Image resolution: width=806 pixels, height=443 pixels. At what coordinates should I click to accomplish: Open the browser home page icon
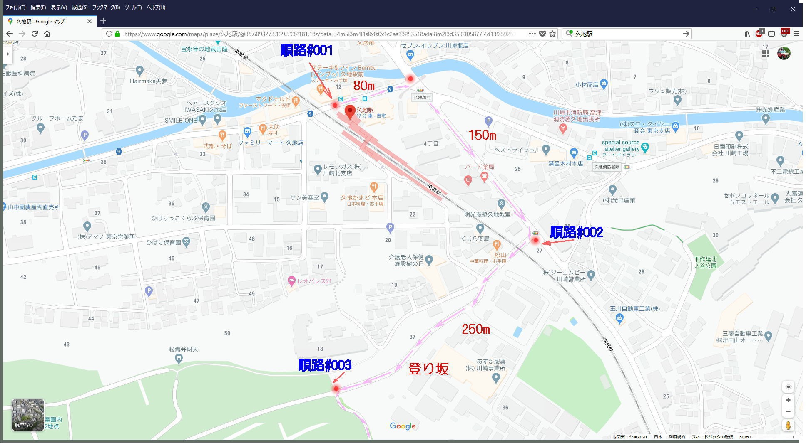pos(47,34)
